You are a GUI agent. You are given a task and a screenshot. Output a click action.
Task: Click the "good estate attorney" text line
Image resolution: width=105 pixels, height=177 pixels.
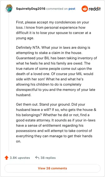pos(56,120)
